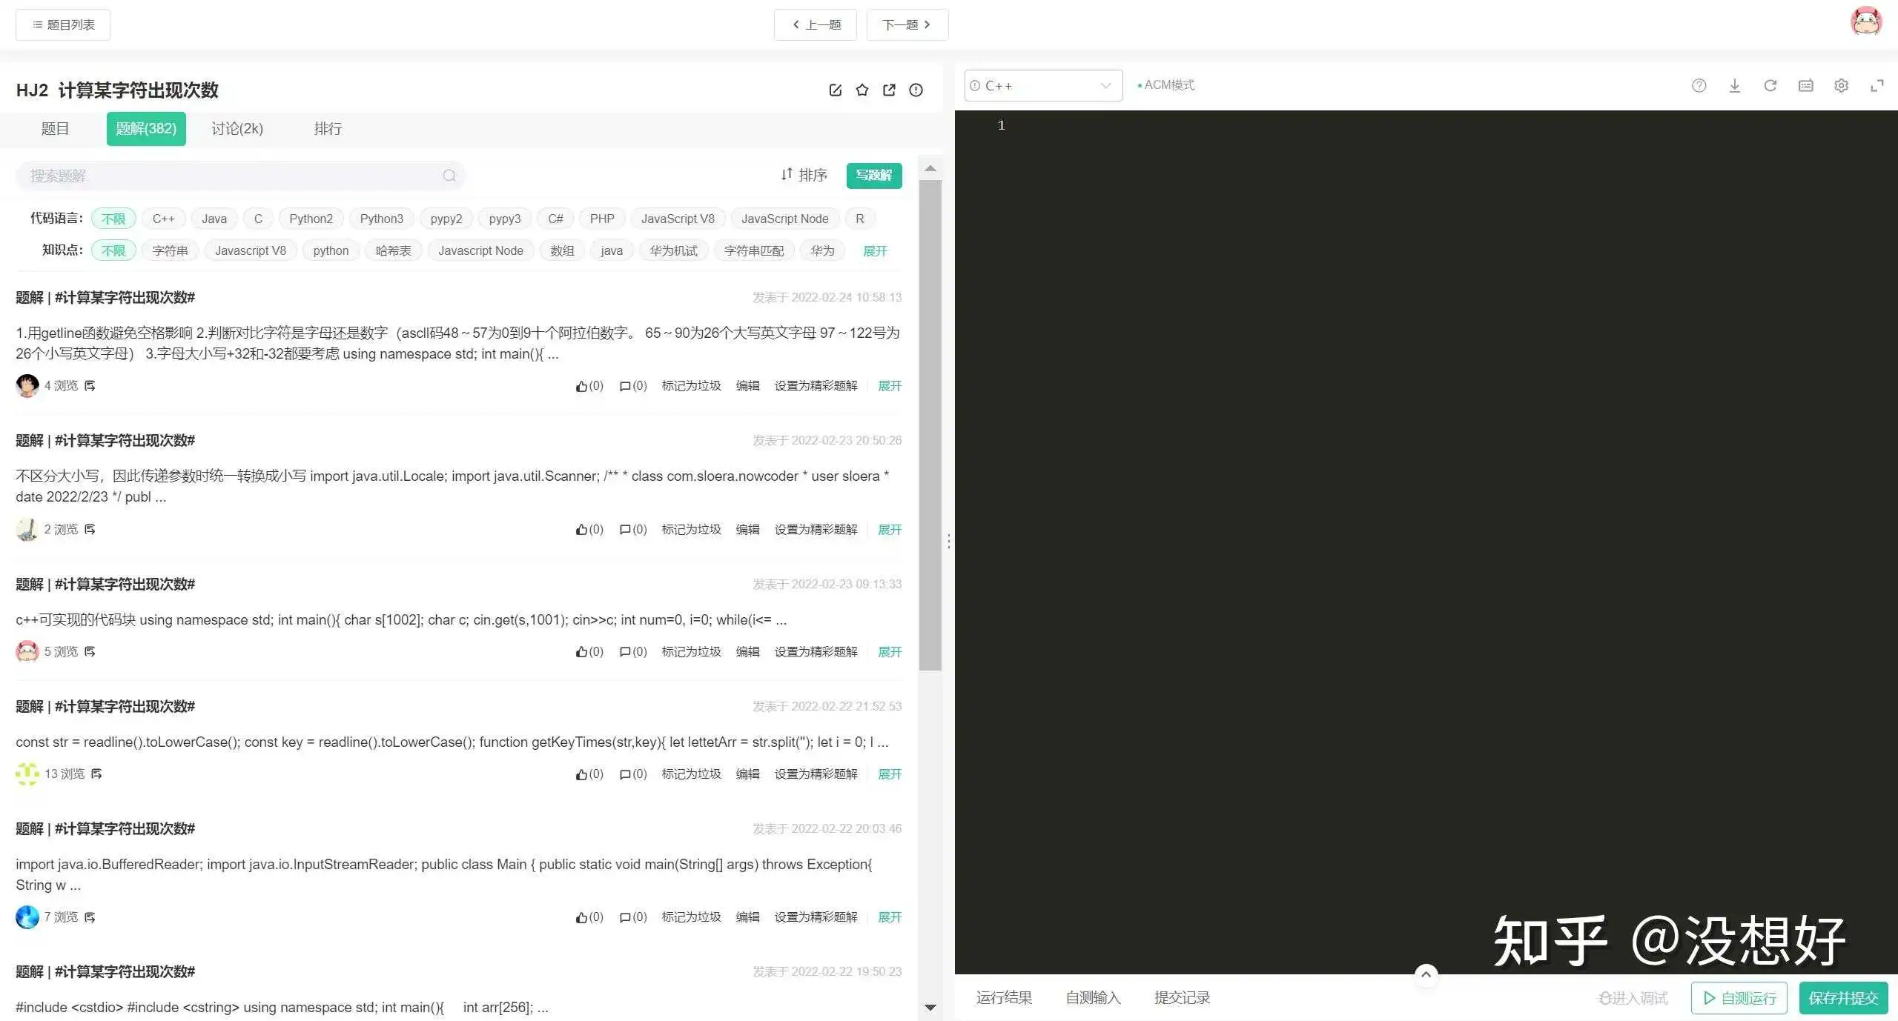The width and height of the screenshot is (1898, 1021).
Task: Enter fullscreen editor mode icon
Action: 1876,86
